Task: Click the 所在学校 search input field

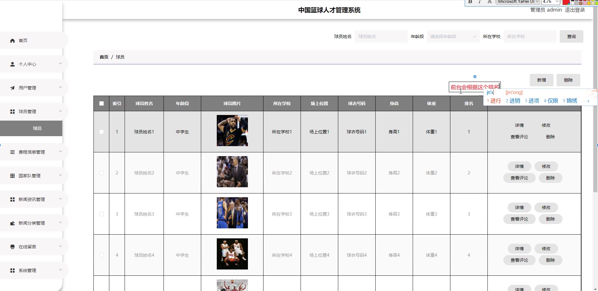Action: pyautogui.click(x=530, y=36)
